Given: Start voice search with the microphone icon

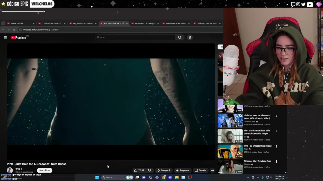Looking at the screenshot, I should (x=190, y=37).
